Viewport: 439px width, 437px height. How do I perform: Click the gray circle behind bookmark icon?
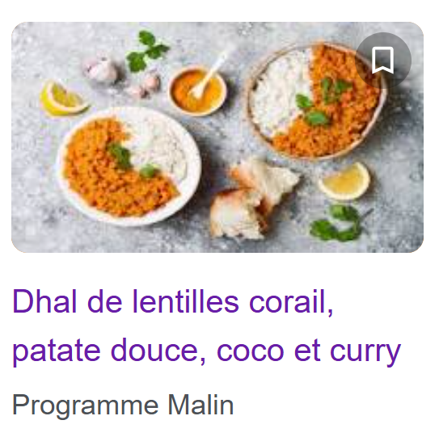click(383, 61)
